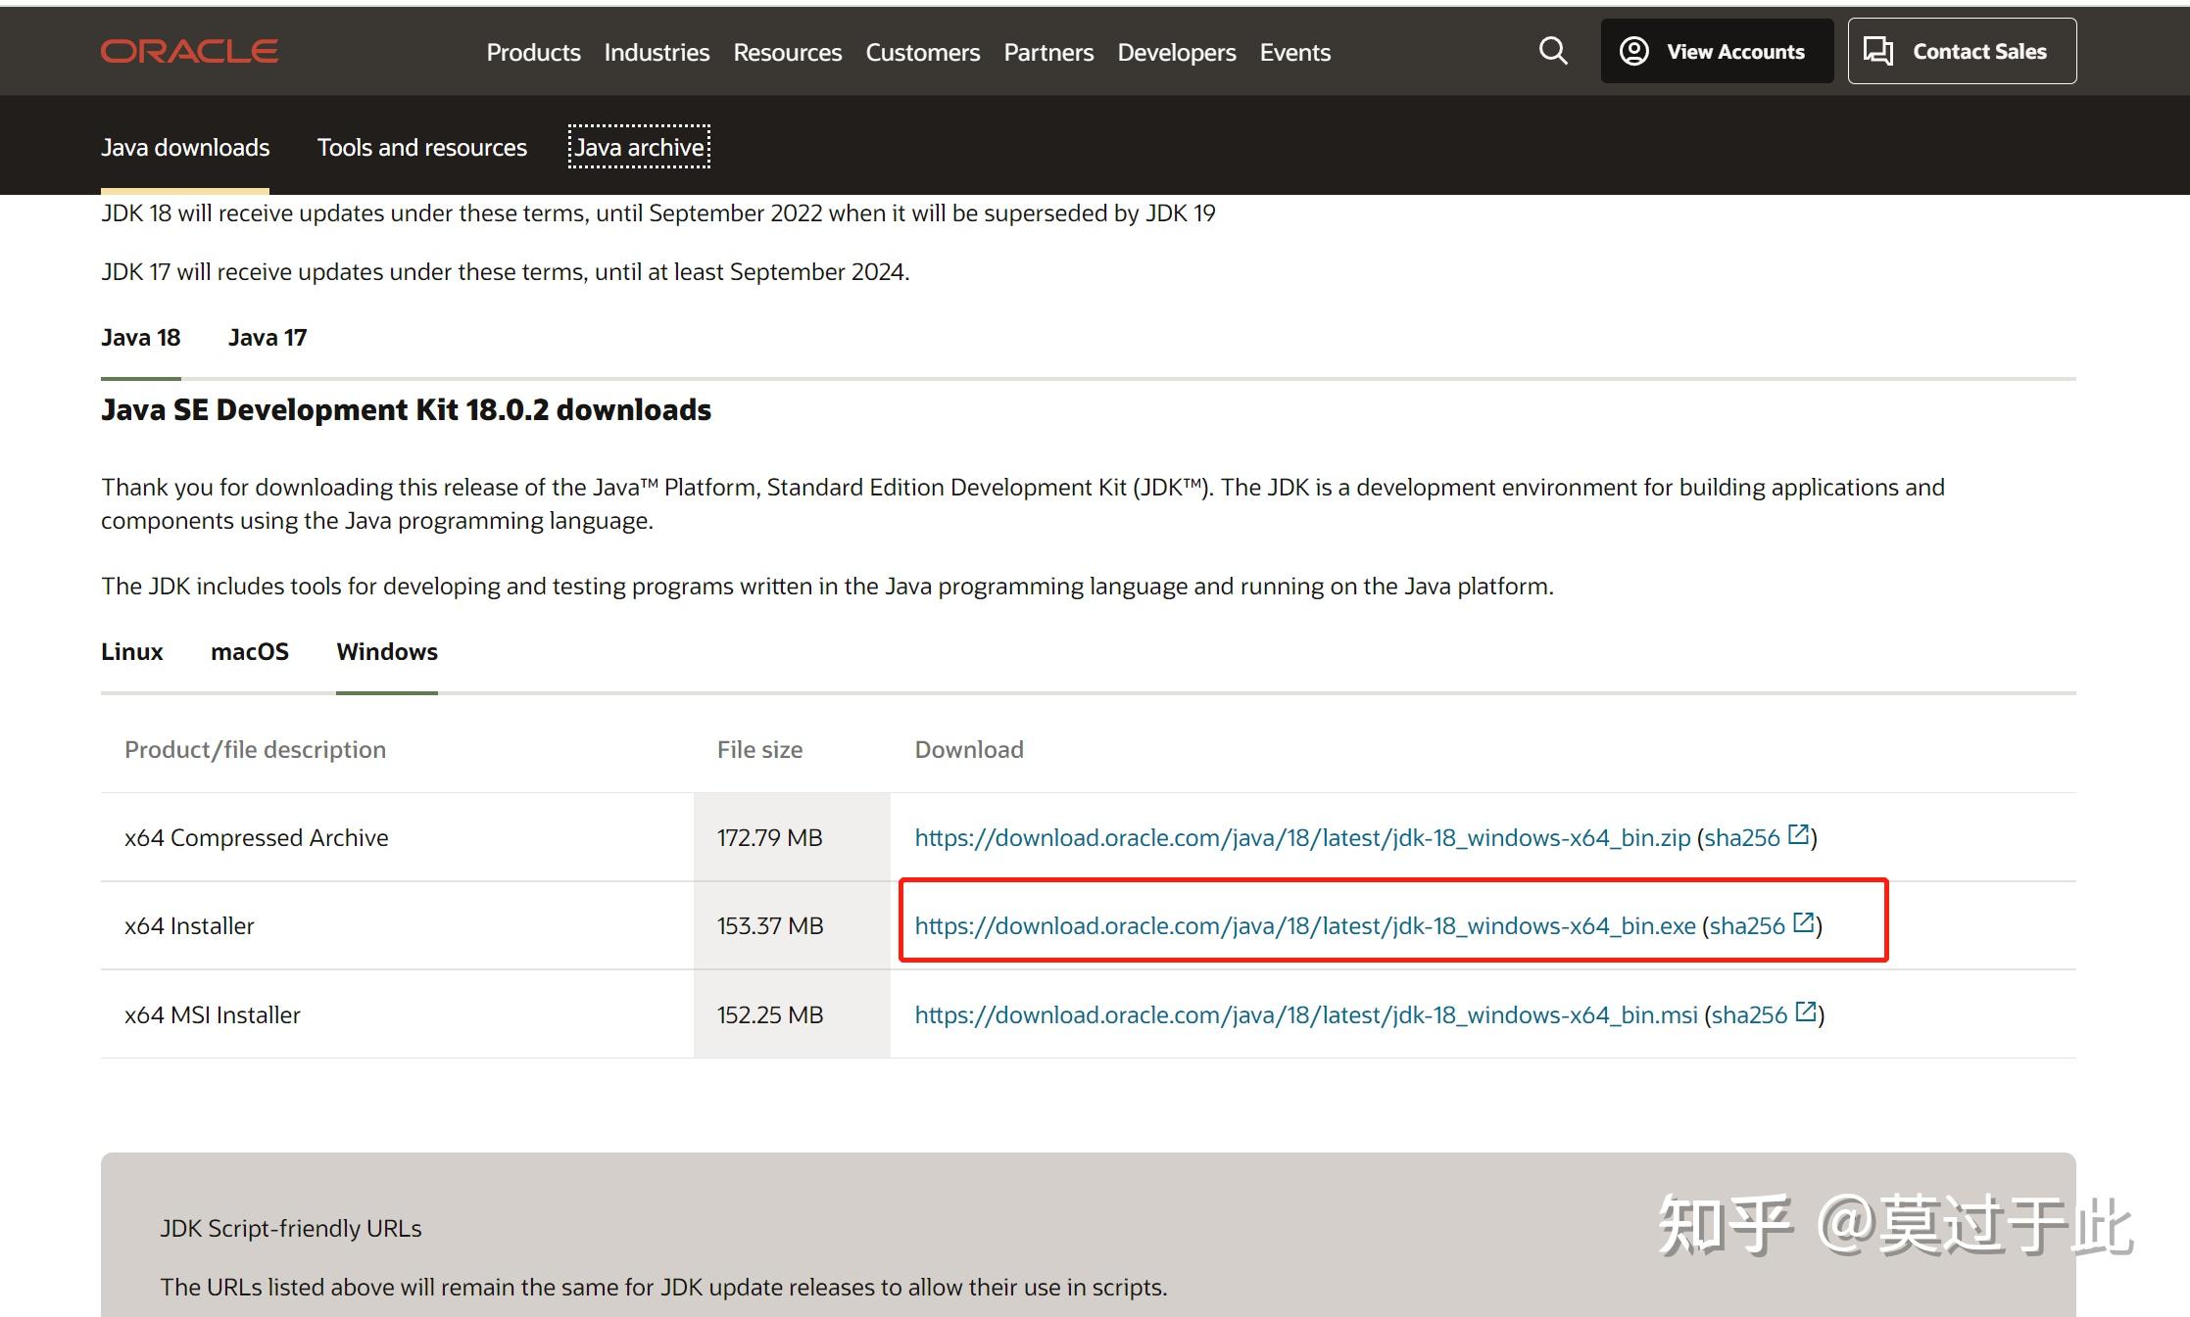
Task: Go to Tools and resources tab
Action: 422,147
